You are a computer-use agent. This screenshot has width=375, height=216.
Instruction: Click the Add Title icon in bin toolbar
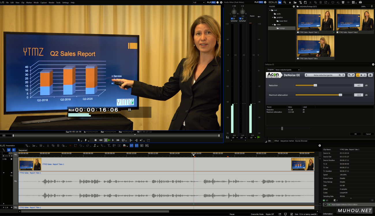(300, 2)
